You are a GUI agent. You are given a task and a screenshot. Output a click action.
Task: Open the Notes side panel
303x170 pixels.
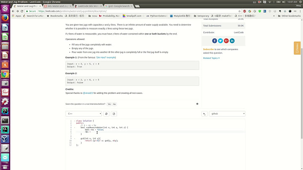pos(297,48)
